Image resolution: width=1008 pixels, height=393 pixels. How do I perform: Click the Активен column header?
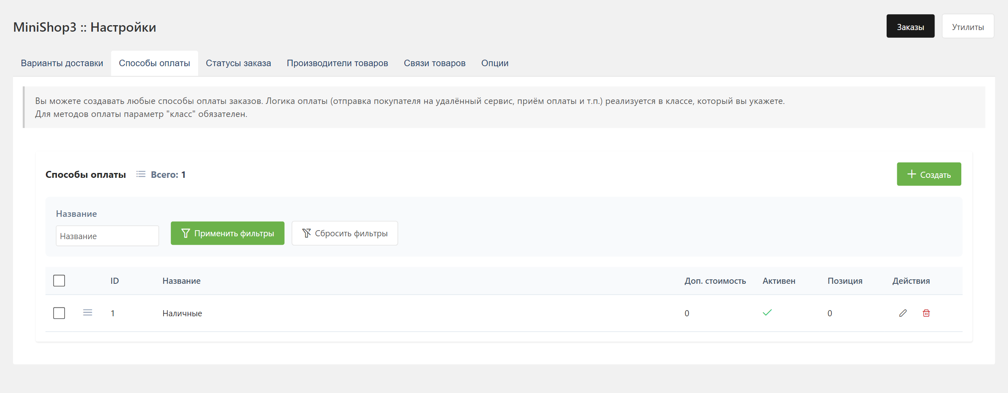(779, 281)
